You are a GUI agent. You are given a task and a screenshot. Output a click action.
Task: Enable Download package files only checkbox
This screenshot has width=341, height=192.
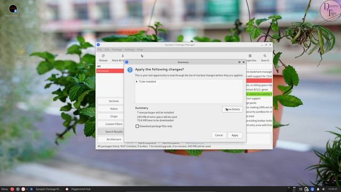pyautogui.click(x=137, y=126)
